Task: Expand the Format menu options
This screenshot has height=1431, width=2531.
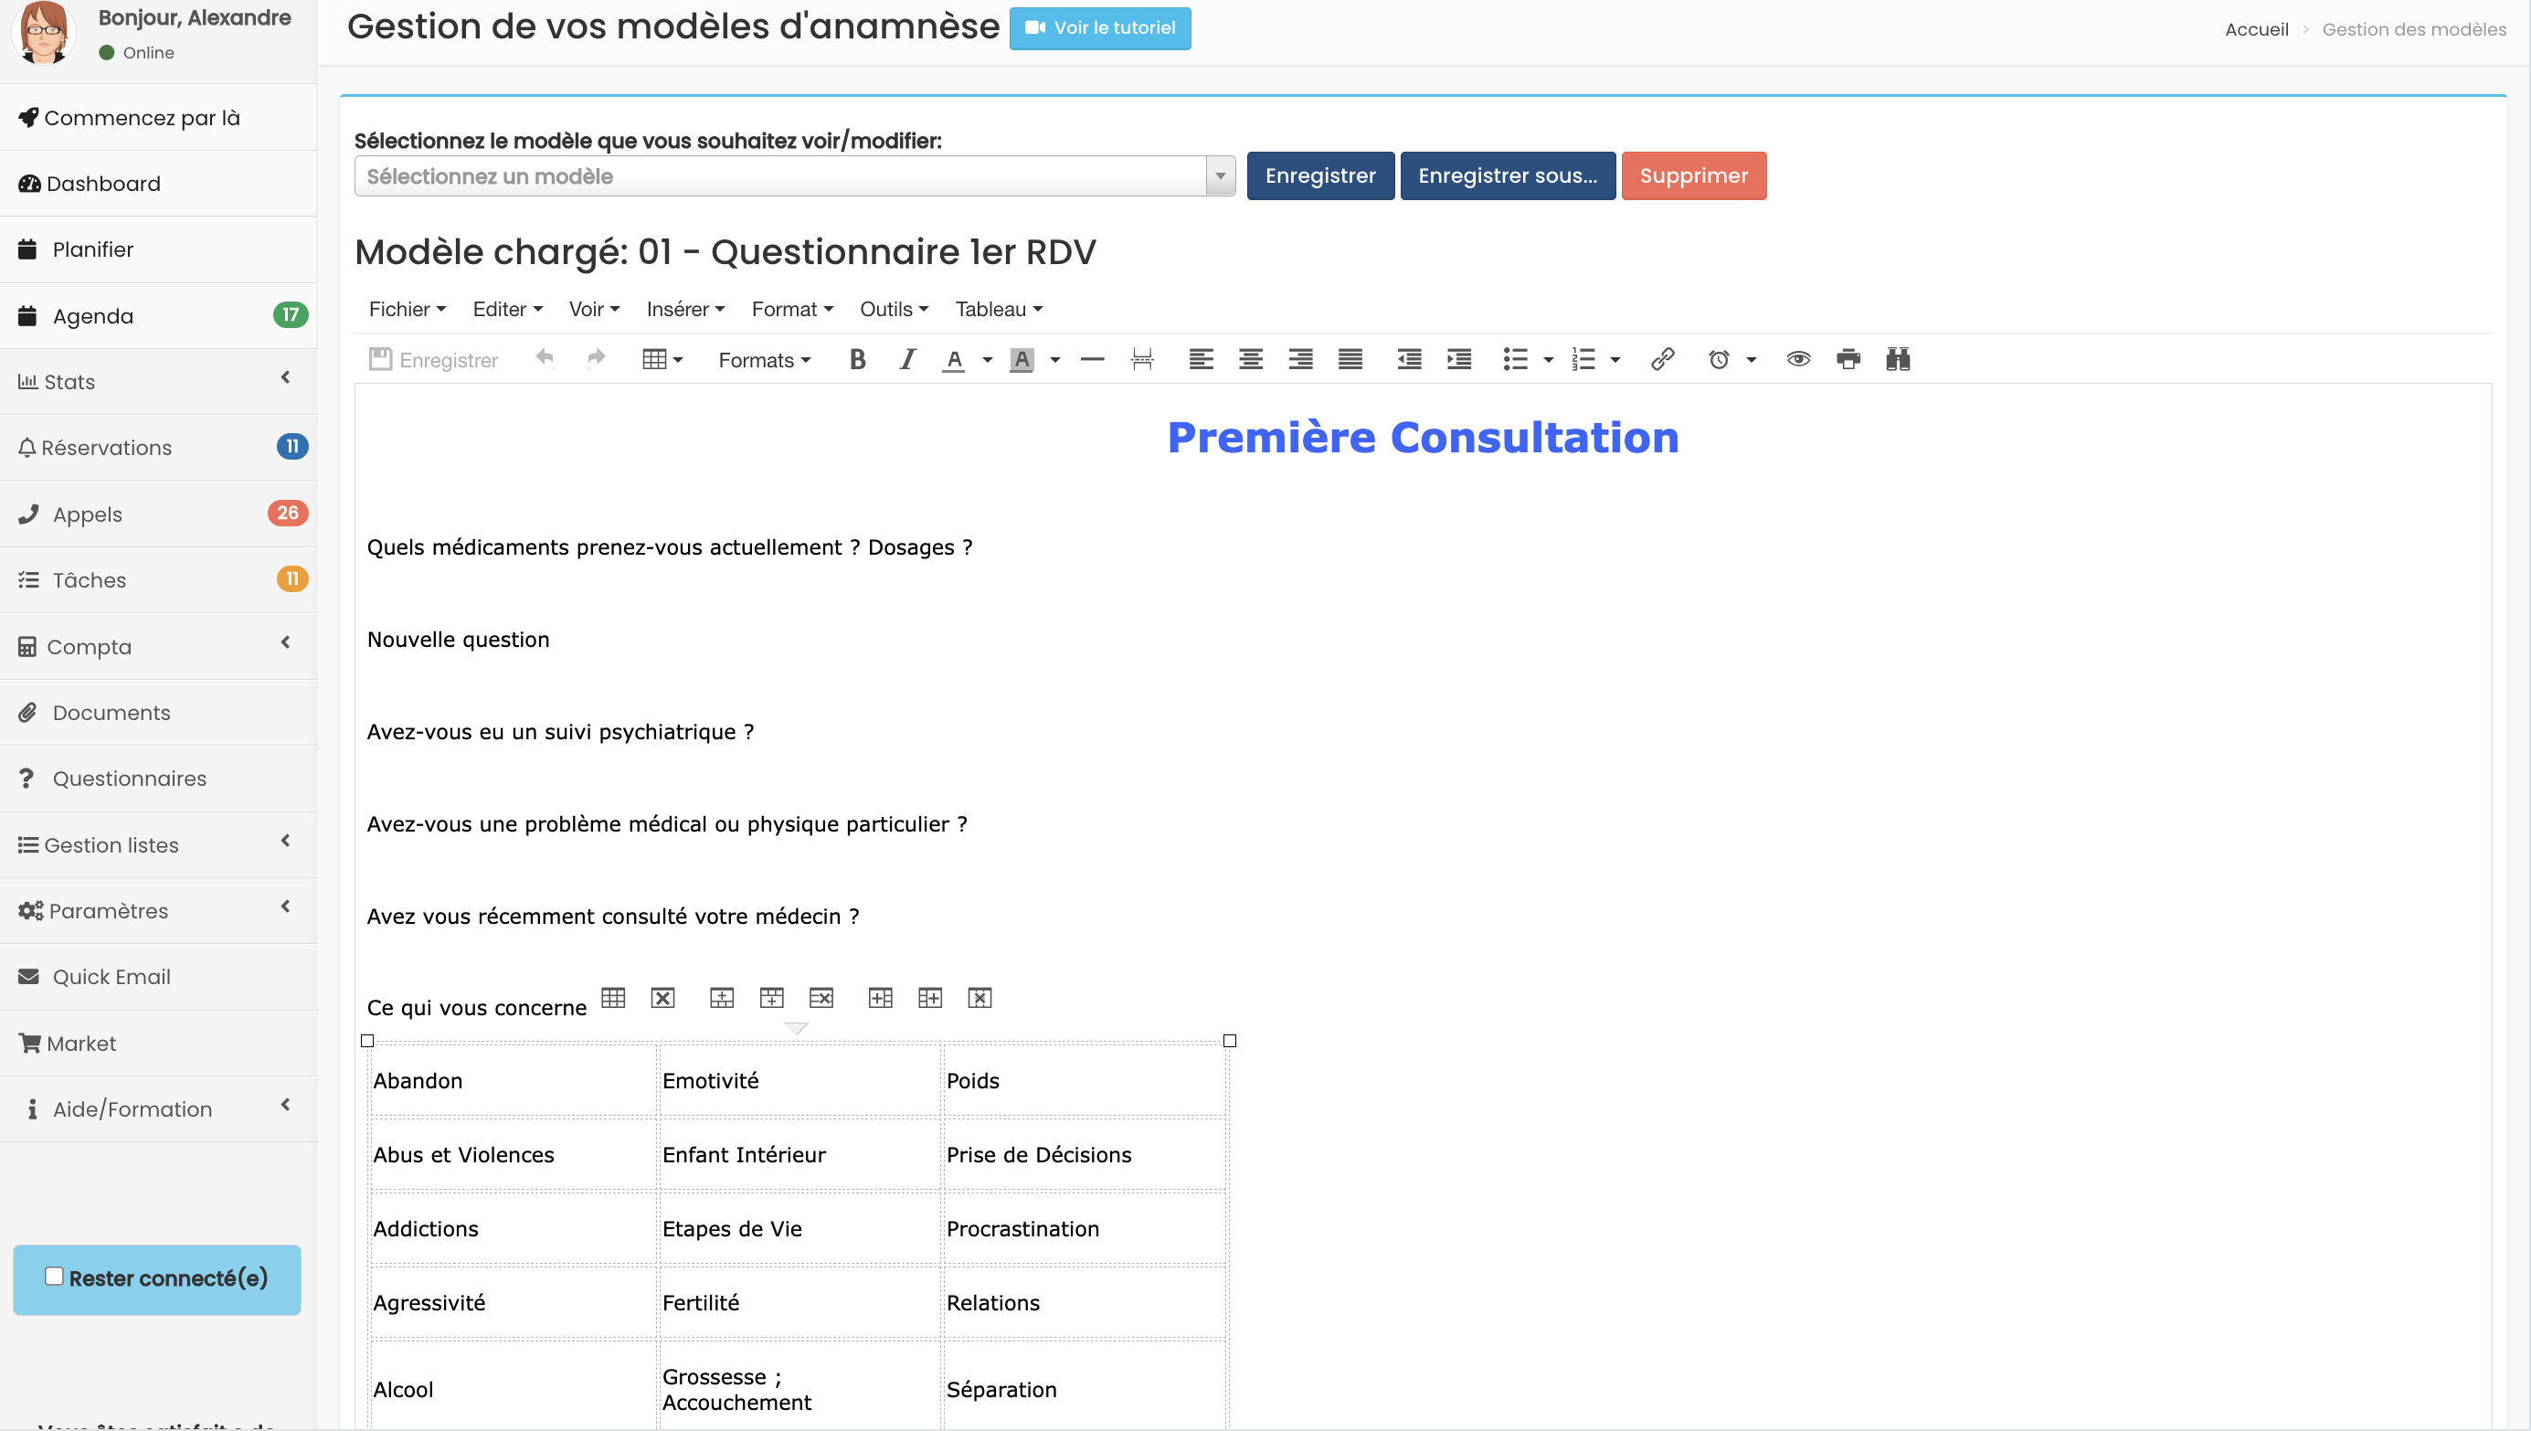Action: click(x=793, y=310)
